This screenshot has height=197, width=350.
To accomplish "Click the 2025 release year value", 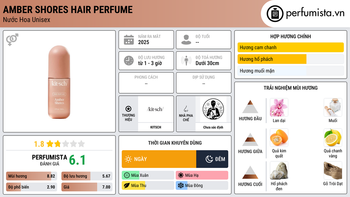I will point(144,42).
